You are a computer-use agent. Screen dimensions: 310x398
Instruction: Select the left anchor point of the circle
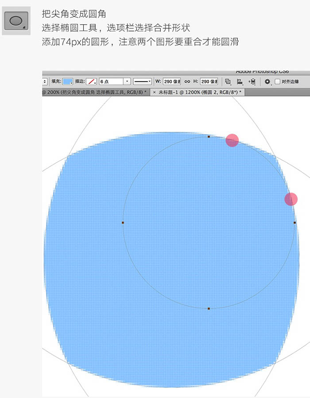pos(123,223)
